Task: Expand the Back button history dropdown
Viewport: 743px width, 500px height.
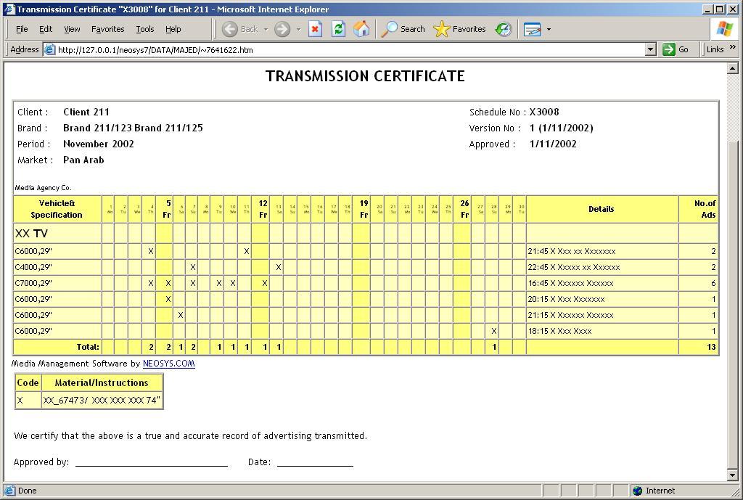Action: click(x=266, y=29)
